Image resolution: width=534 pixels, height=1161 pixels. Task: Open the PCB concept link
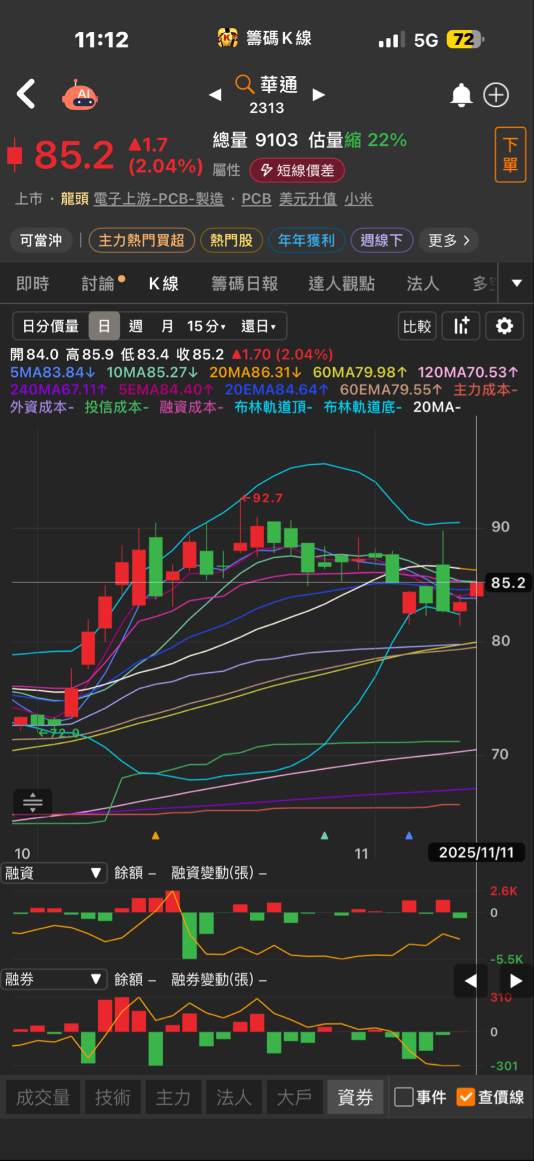pyautogui.click(x=256, y=199)
